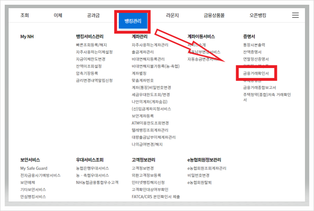Open 자금이체한도변경

(x=90, y=59)
